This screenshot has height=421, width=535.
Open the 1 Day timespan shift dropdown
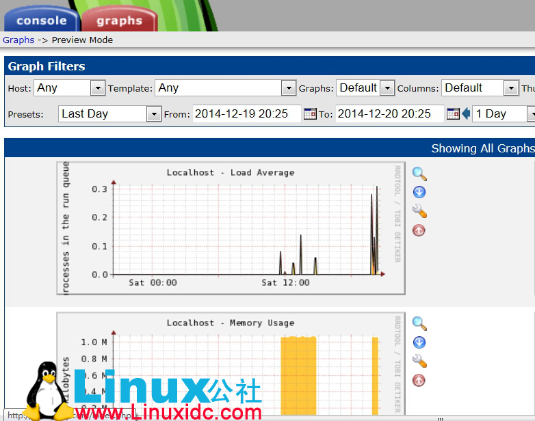tap(531, 114)
